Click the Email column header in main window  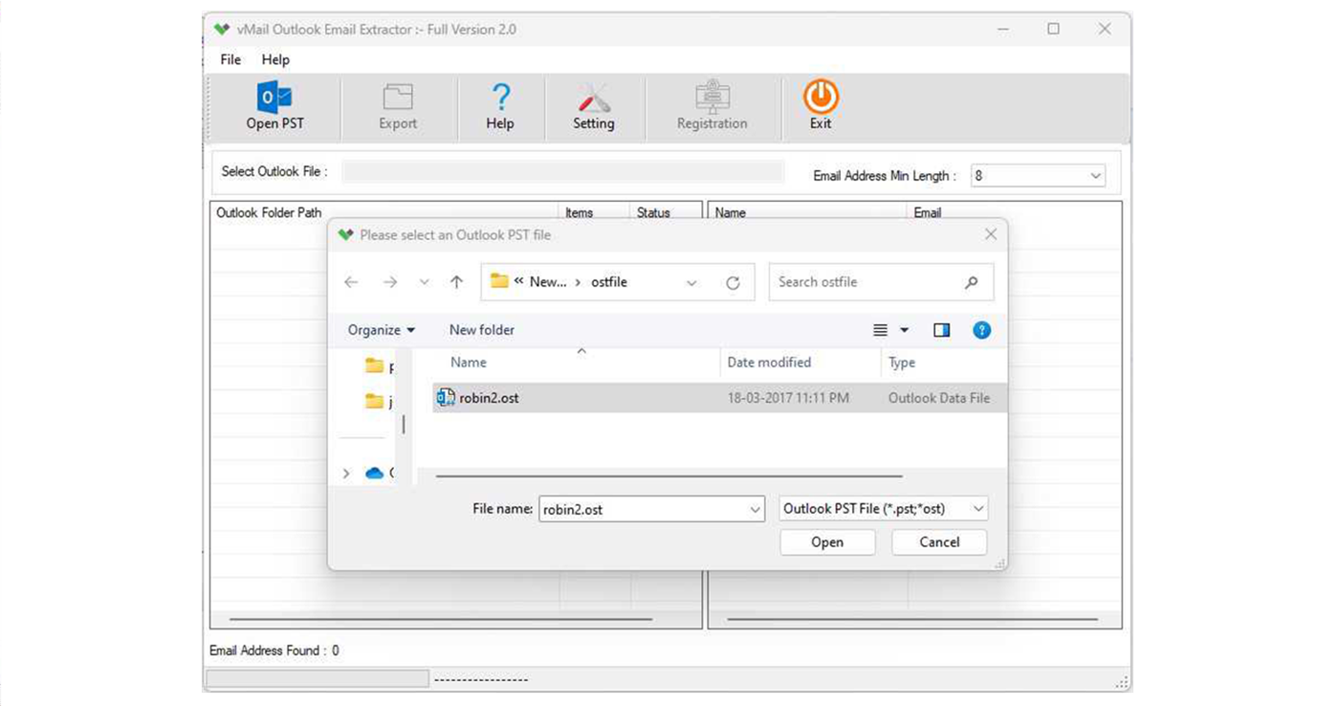pos(928,212)
